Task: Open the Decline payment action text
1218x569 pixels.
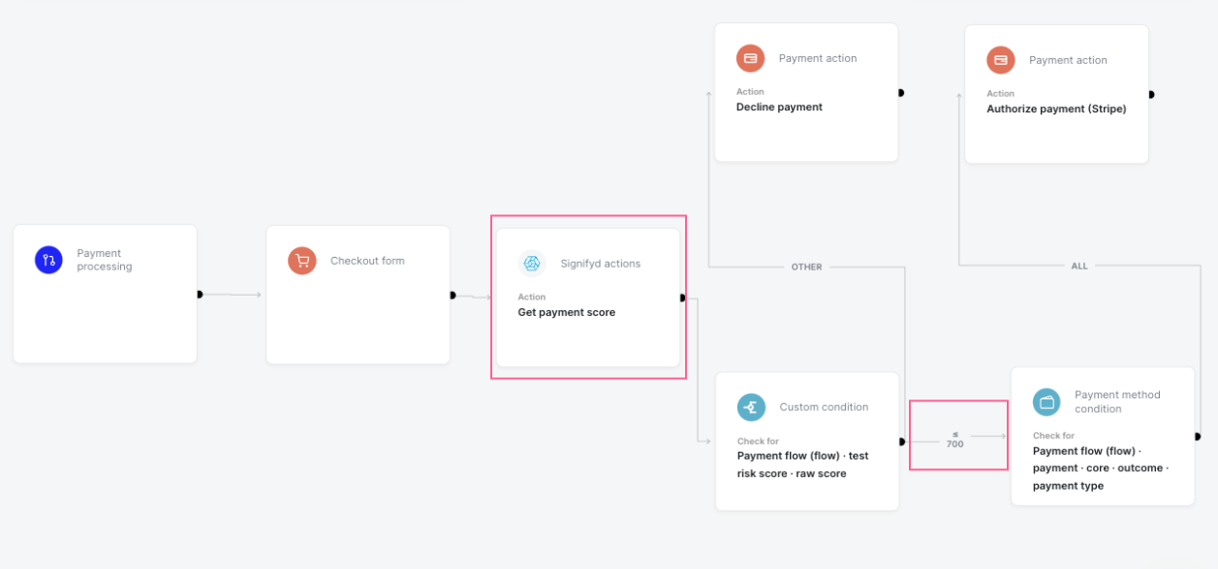Action: click(779, 107)
